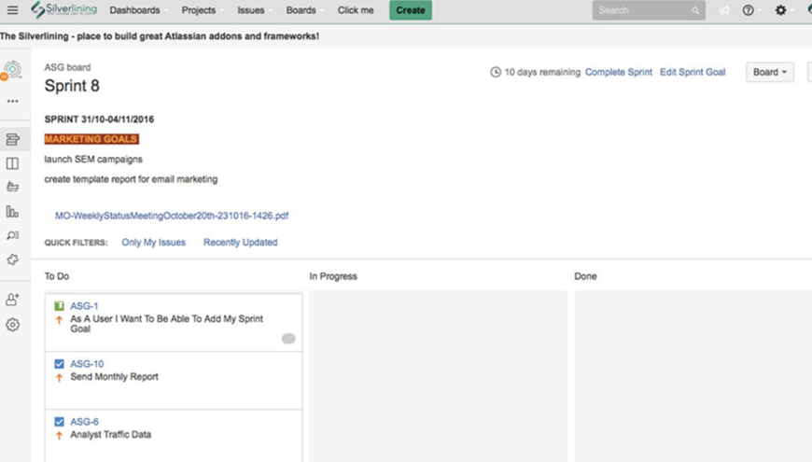Click the Silverlining announcement banner text

point(160,36)
